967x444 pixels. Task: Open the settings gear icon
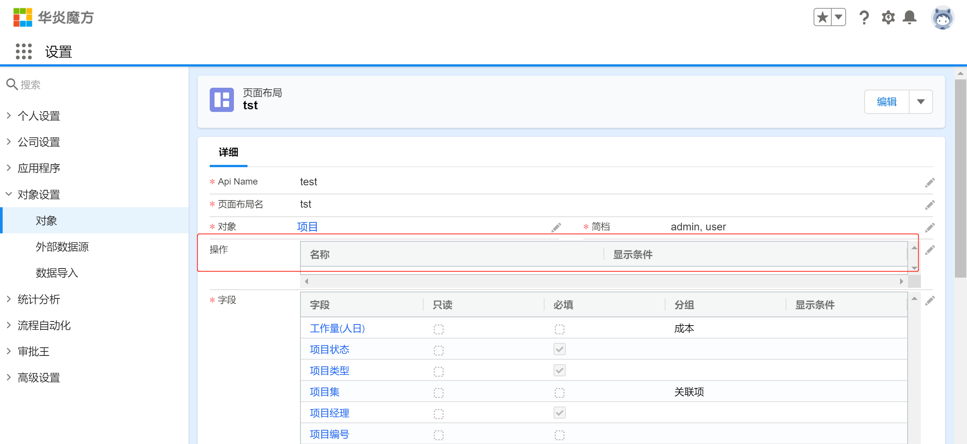(x=888, y=17)
